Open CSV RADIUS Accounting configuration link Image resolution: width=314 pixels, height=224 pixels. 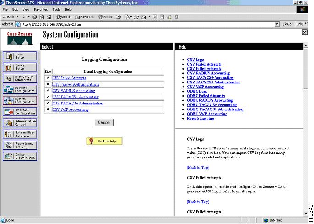pyautogui.click(x=74, y=91)
